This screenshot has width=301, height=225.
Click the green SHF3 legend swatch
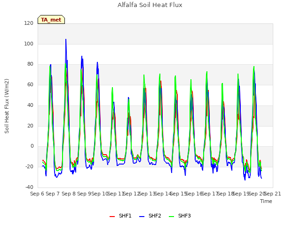[x=171, y=217]
